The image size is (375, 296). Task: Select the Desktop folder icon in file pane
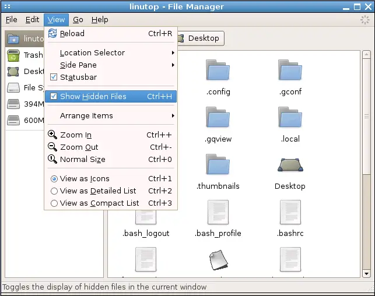point(290,165)
